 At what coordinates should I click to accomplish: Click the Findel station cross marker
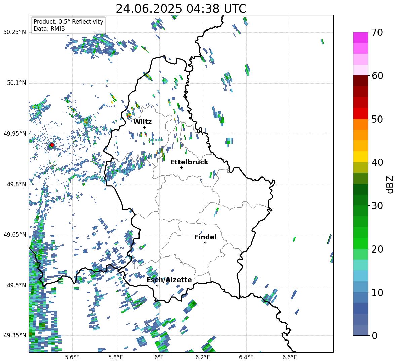[205, 243]
